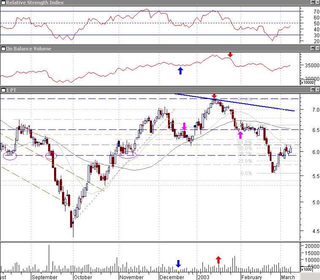
Task: Maximize the 1 PT price panel
Action: click(x=313, y=90)
